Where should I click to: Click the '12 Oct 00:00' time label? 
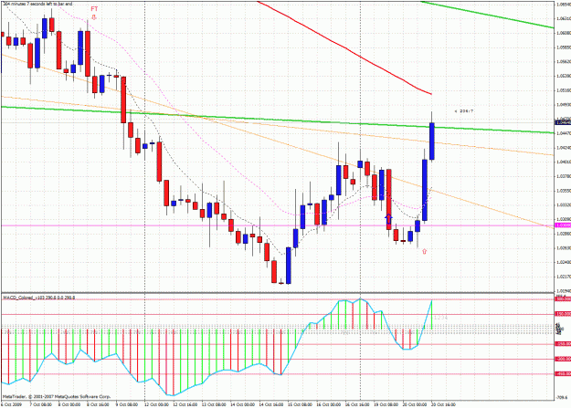156,404
